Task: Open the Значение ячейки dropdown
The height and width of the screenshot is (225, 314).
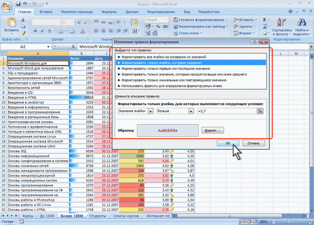Action: click(x=150, y=111)
